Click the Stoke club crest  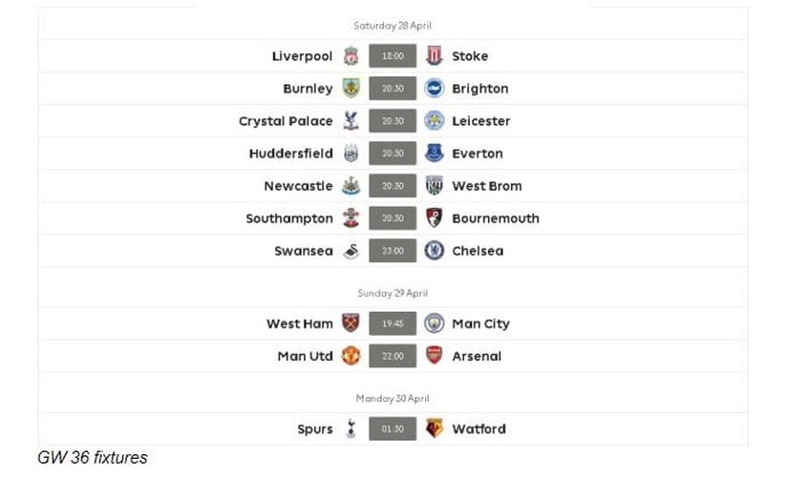pyautogui.click(x=434, y=55)
